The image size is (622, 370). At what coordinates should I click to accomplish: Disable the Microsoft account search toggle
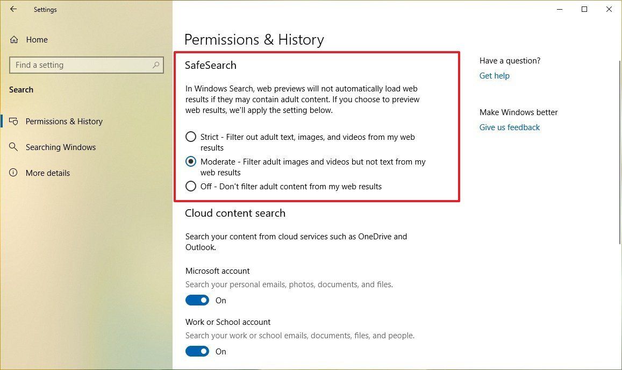pyautogui.click(x=197, y=300)
